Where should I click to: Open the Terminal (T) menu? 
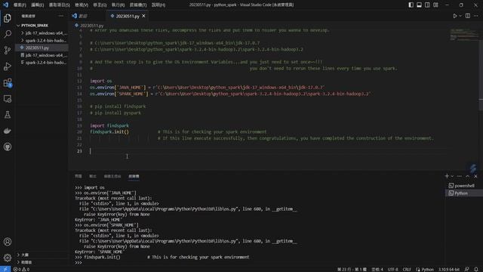tap(138, 5)
